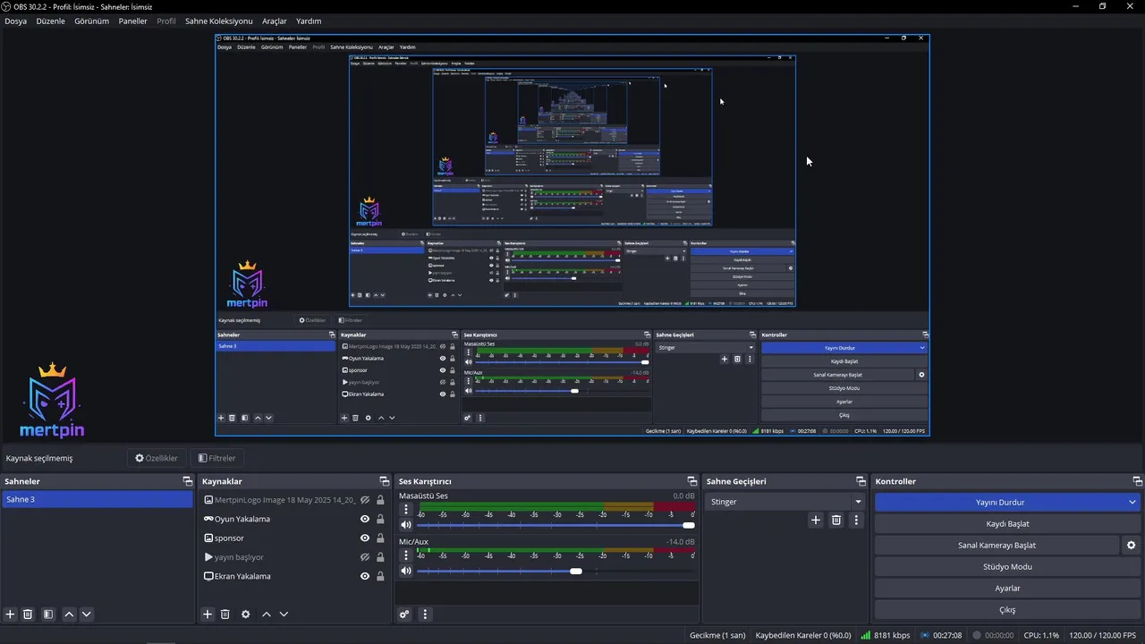Select the Ekran Yakalama source row
Image resolution: width=1145 pixels, height=644 pixels.
point(294,576)
